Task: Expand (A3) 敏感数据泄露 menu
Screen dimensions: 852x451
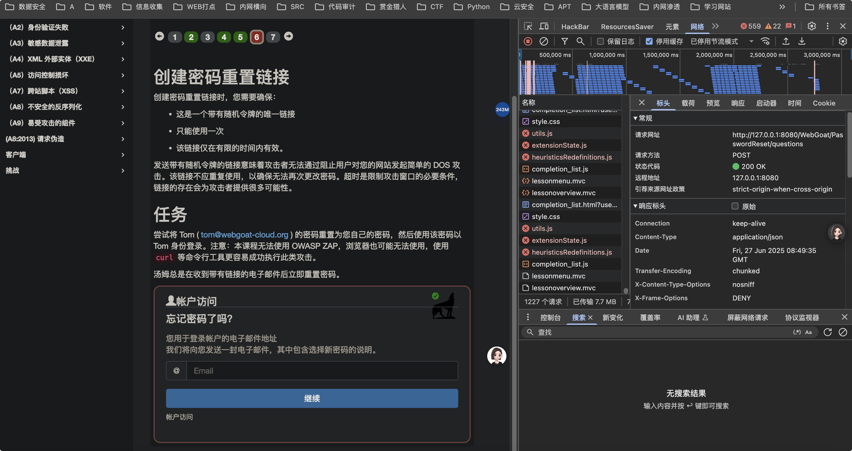Action: coord(67,43)
